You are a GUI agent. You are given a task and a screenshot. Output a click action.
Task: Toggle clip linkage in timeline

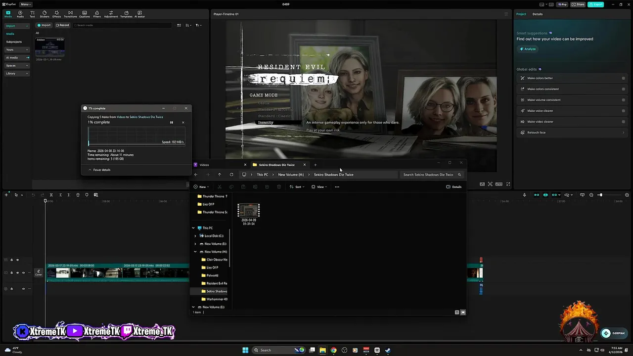pyautogui.click(x=555, y=195)
